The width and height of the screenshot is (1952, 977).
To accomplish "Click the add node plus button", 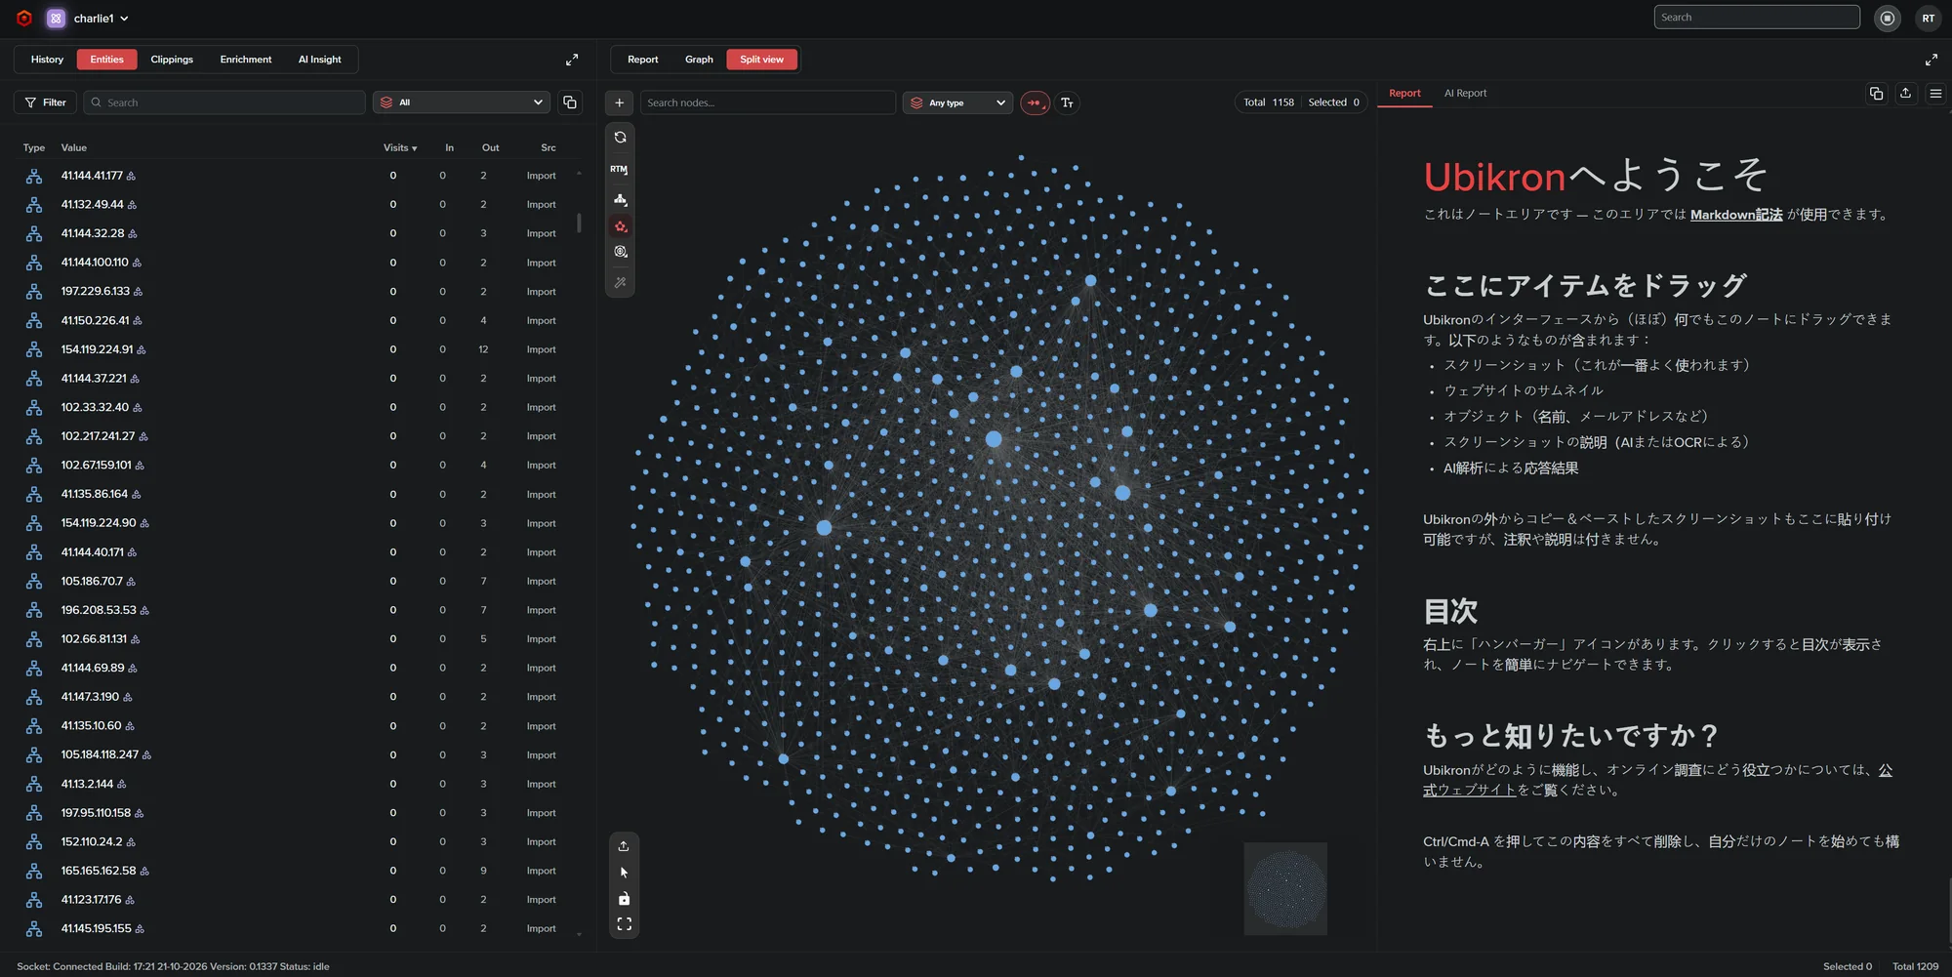I will (x=619, y=102).
